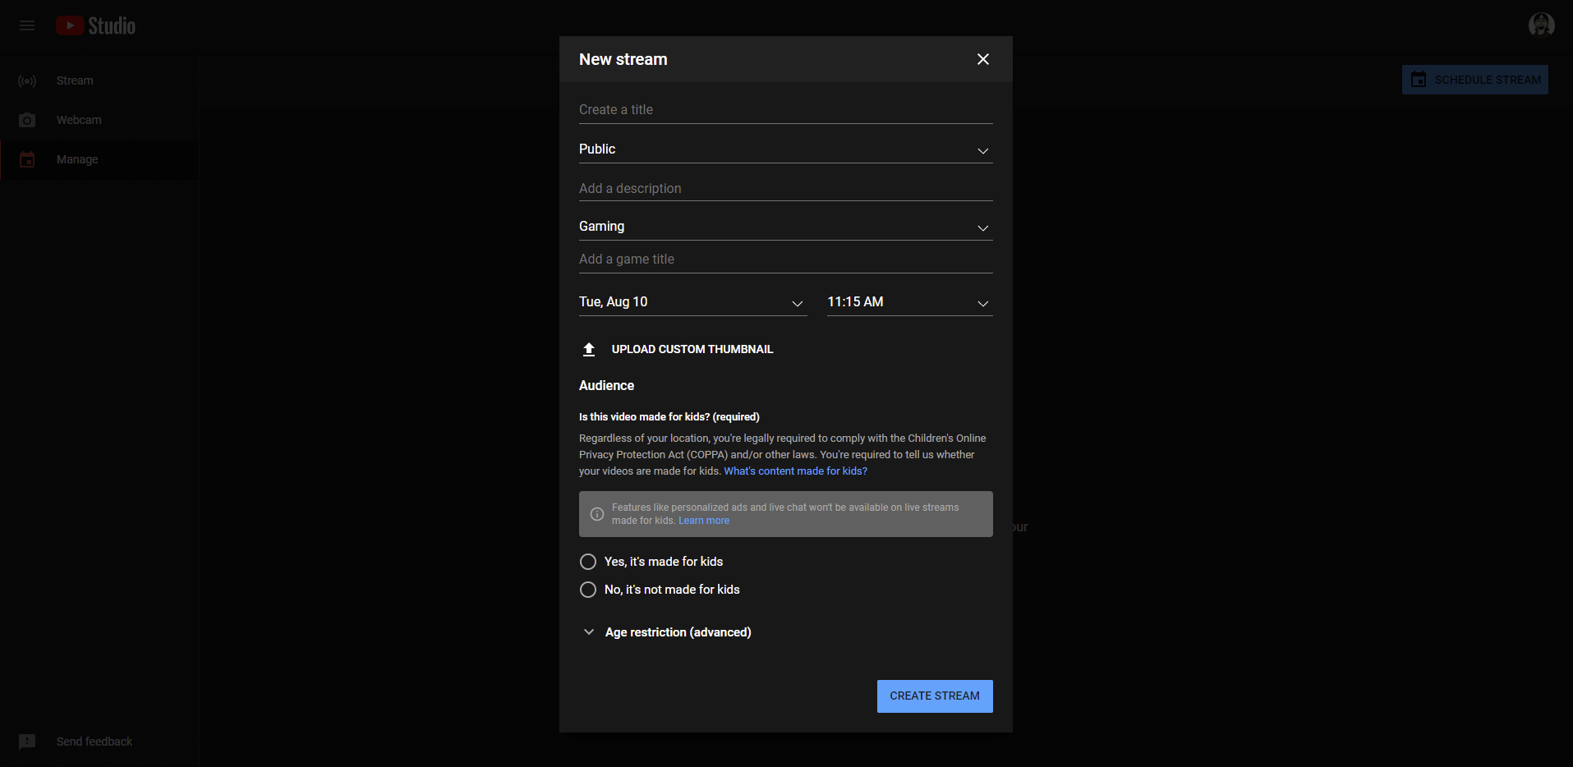Click the hamburger menu icon
1573x767 pixels.
[27, 25]
